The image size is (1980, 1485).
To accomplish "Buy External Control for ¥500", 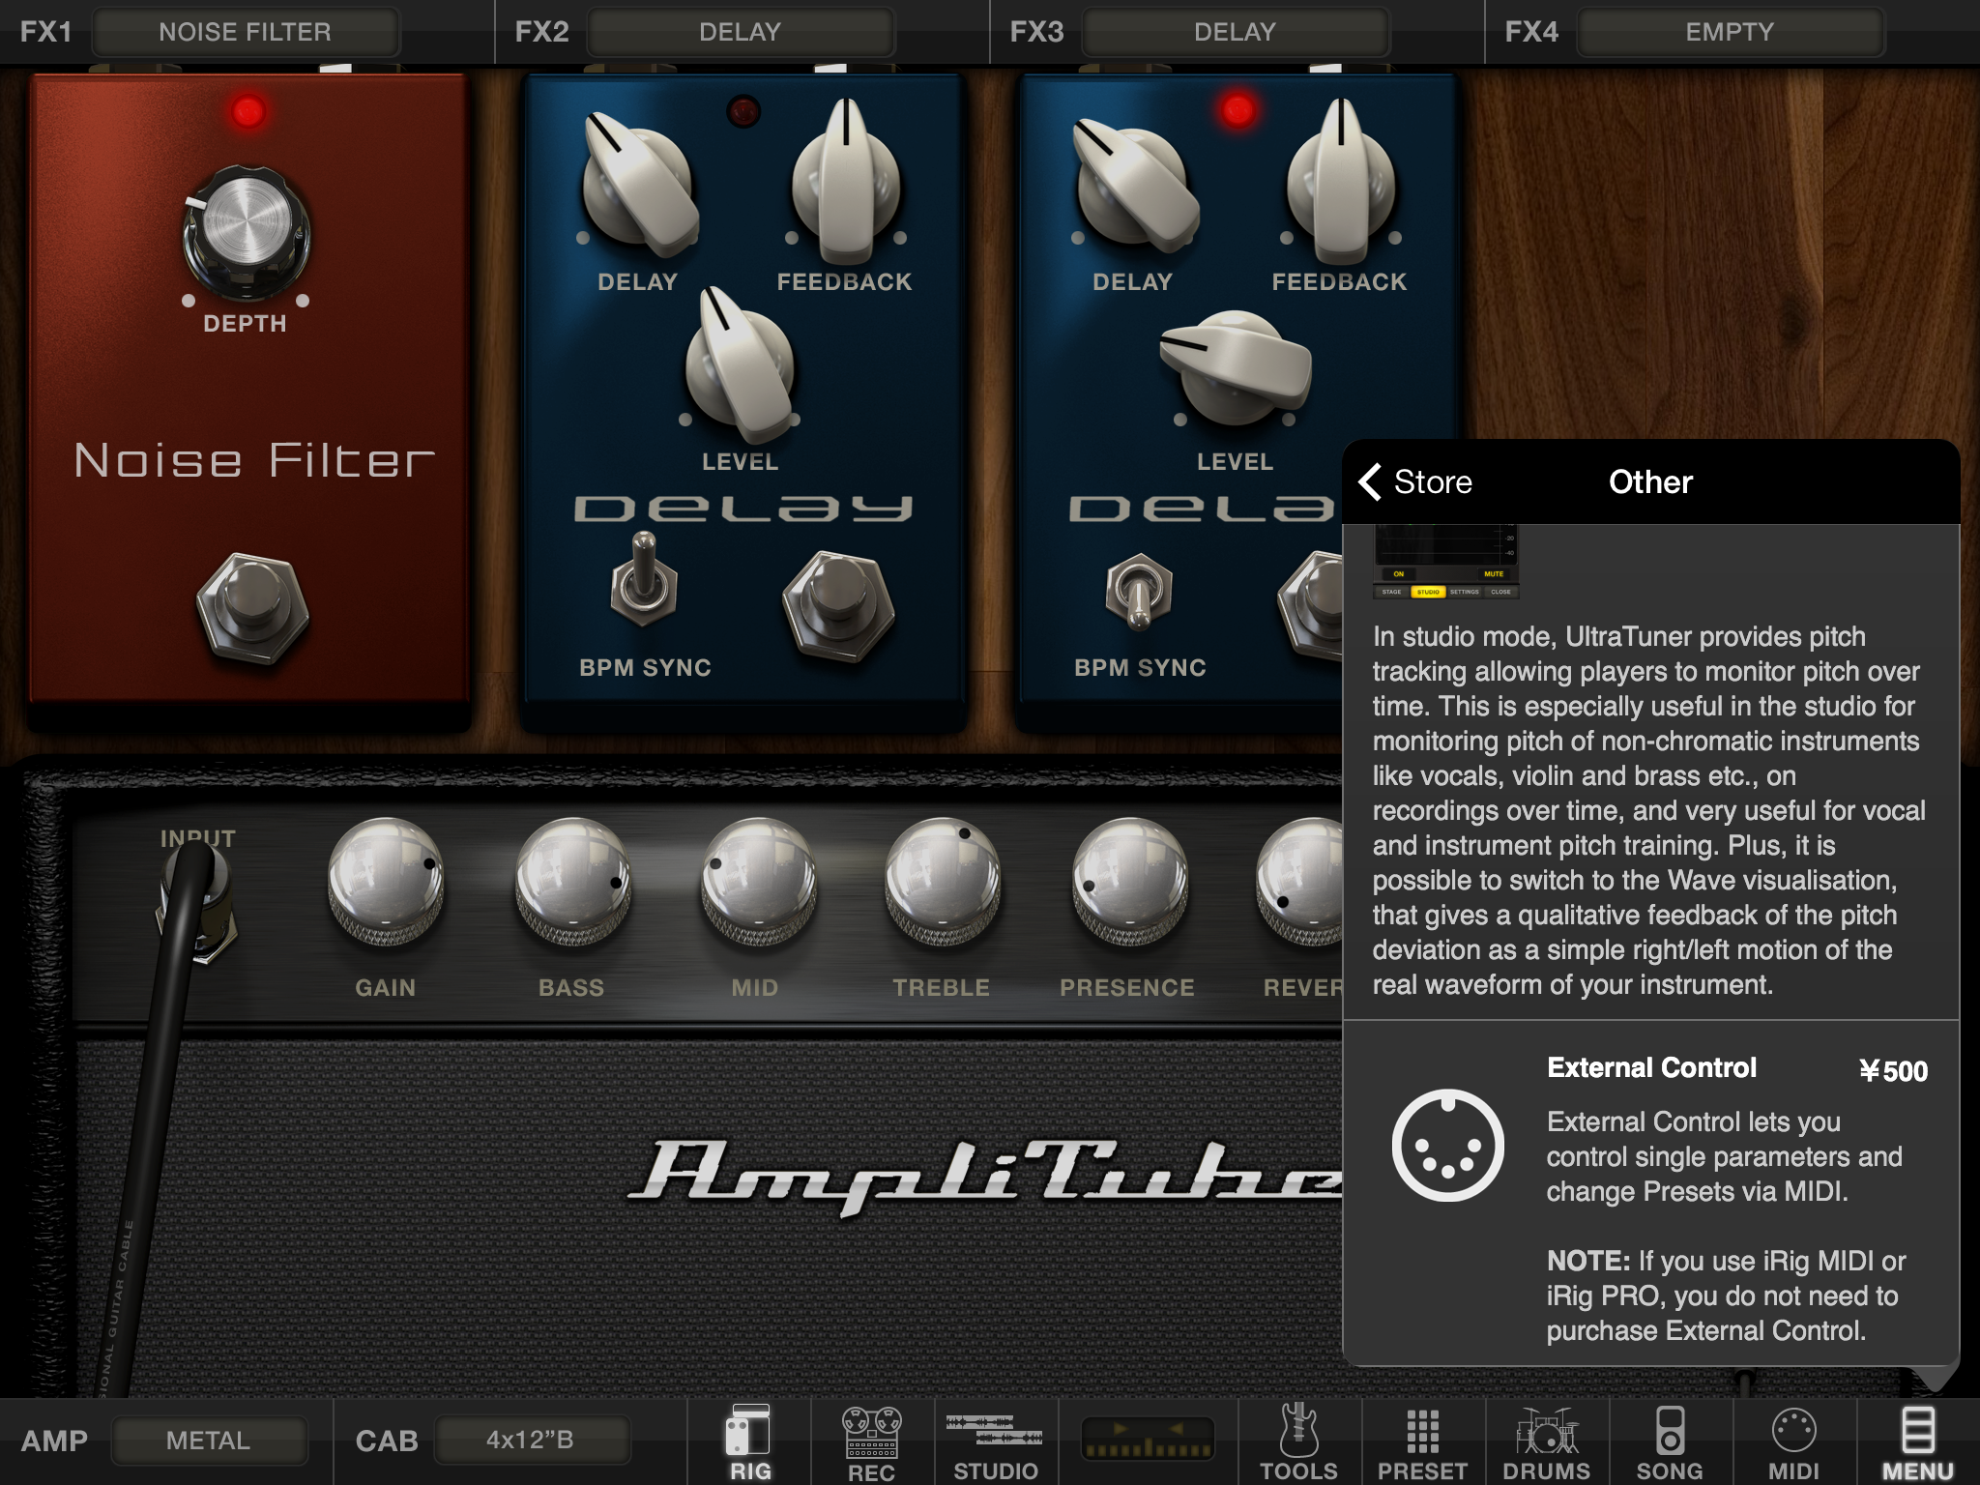I will click(x=1893, y=1070).
